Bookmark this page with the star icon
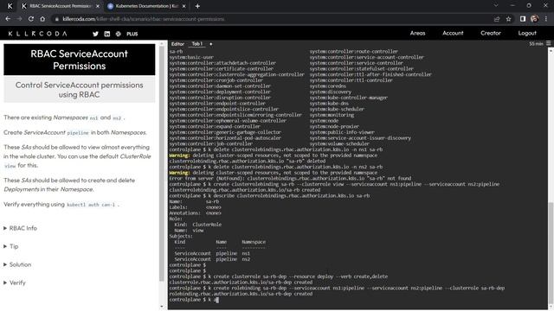 [x=508, y=19]
